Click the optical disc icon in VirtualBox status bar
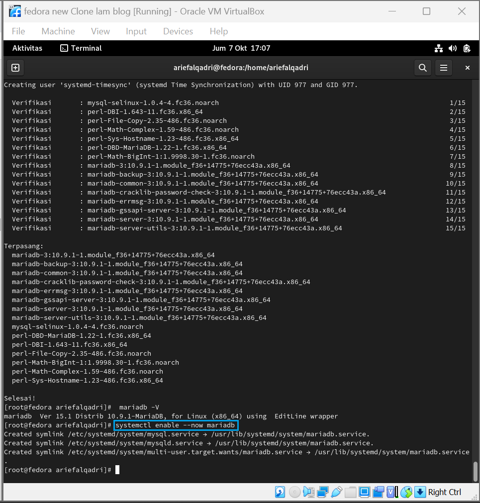Viewport: 480px width, 503px height. coord(294,492)
